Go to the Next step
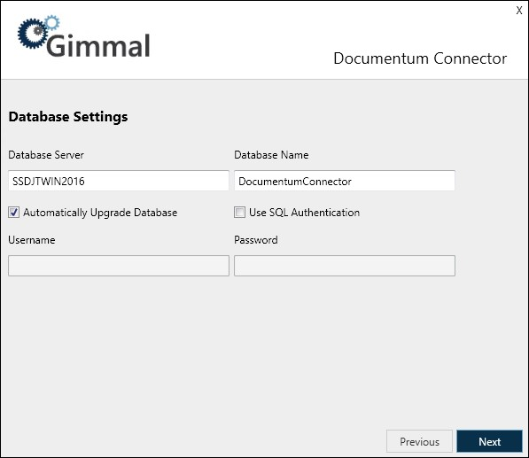The height and width of the screenshot is (458, 529). 489,441
